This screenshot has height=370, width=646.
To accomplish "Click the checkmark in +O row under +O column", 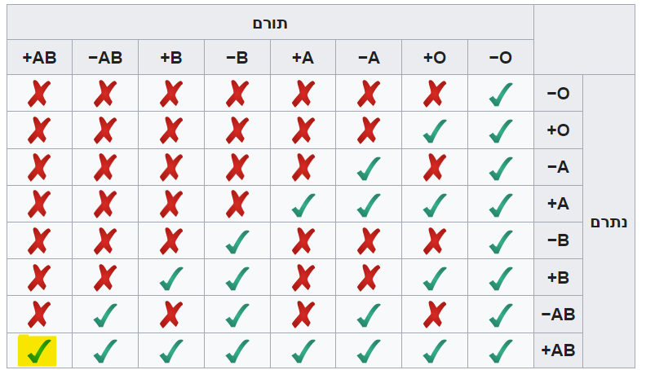I will [434, 130].
